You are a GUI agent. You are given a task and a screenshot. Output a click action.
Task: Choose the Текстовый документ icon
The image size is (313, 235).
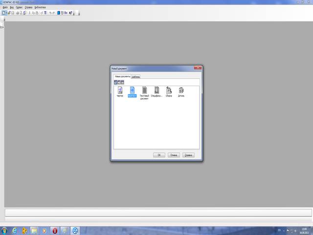click(x=144, y=91)
